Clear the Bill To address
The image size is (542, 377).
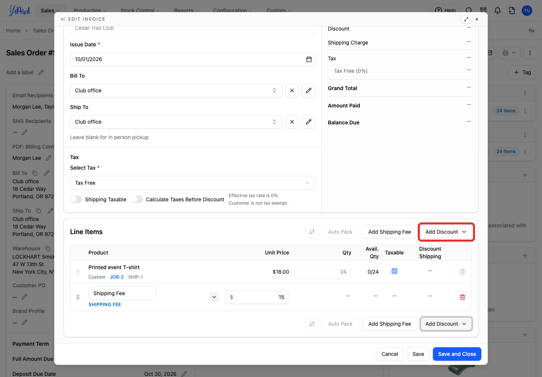292,90
